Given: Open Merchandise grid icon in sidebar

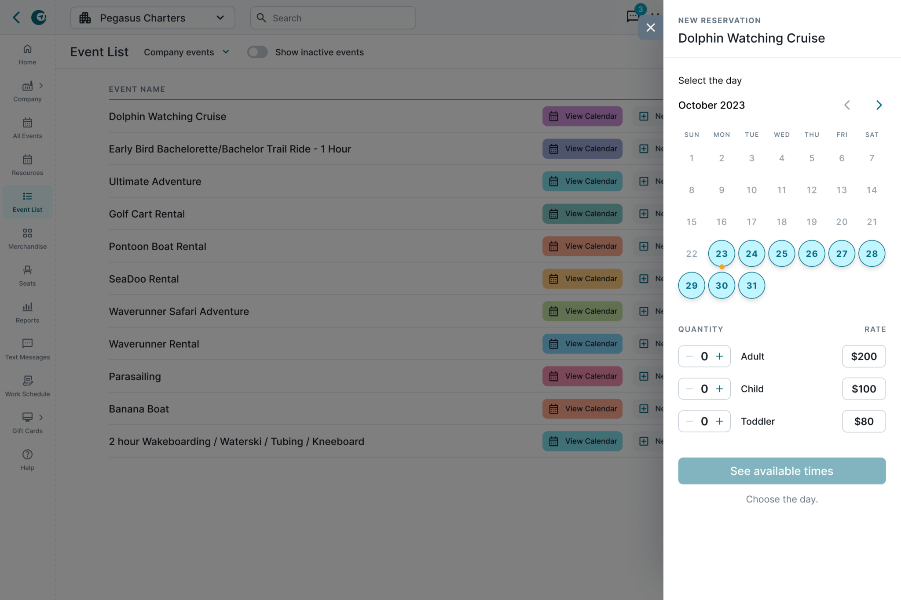Looking at the screenshot, I should [27, 233].
